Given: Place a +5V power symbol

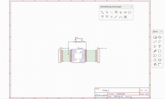Looking at the screenshot, I should coord(107,17).
